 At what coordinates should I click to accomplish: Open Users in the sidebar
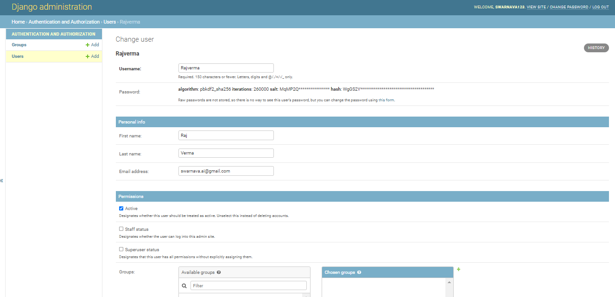18,56
